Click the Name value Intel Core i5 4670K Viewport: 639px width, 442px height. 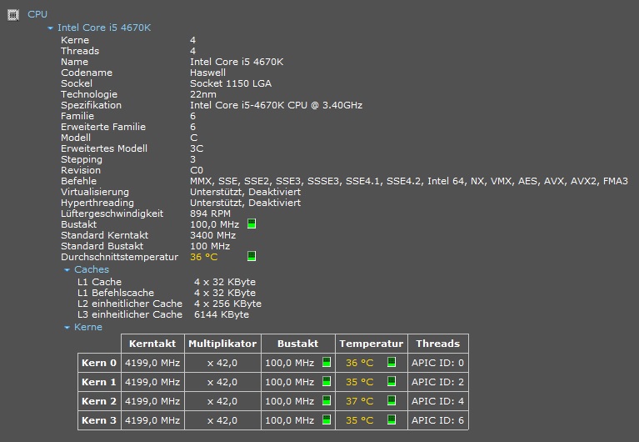pos(237,62)
